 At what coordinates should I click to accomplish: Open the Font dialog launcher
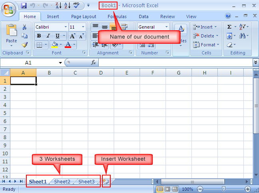(x=84, y=53)
